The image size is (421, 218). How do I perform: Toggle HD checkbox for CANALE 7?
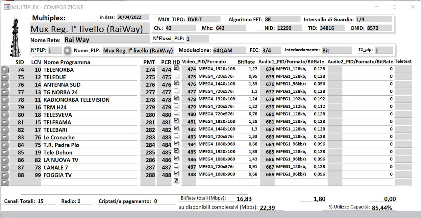(176, 166)
